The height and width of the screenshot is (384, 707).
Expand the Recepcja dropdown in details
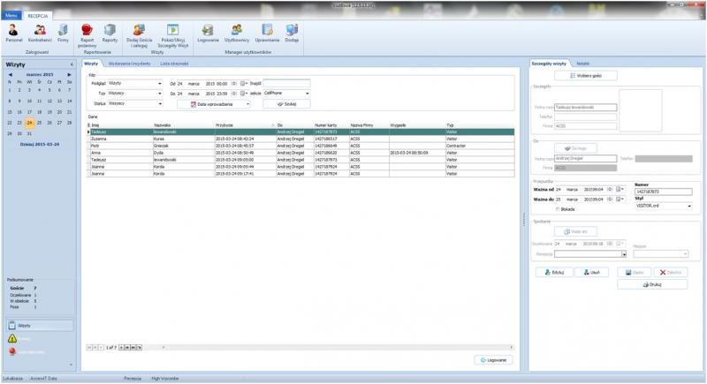pos(624,254)
